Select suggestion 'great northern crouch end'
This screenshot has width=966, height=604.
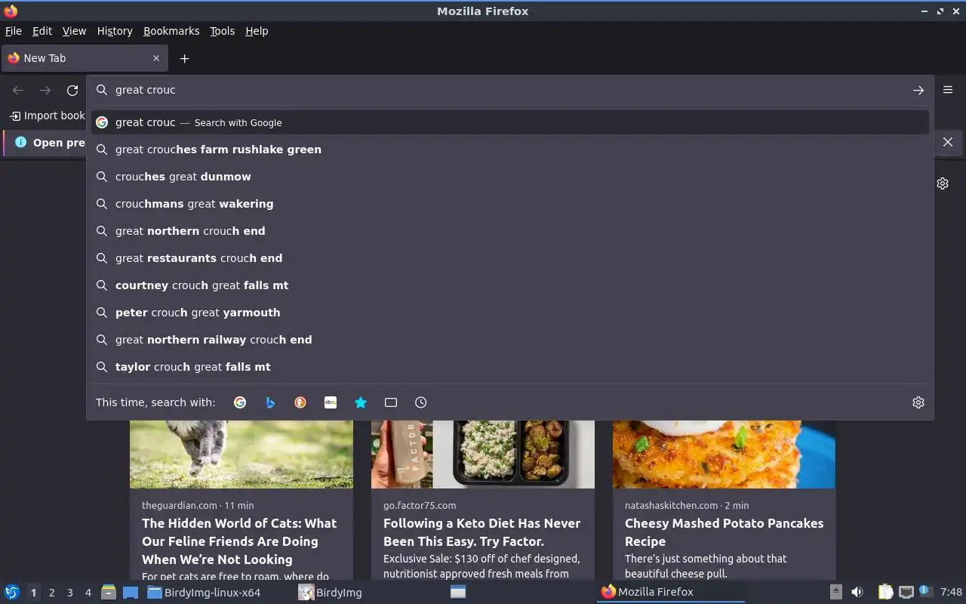pyautogui.click(x=509, y=231)
